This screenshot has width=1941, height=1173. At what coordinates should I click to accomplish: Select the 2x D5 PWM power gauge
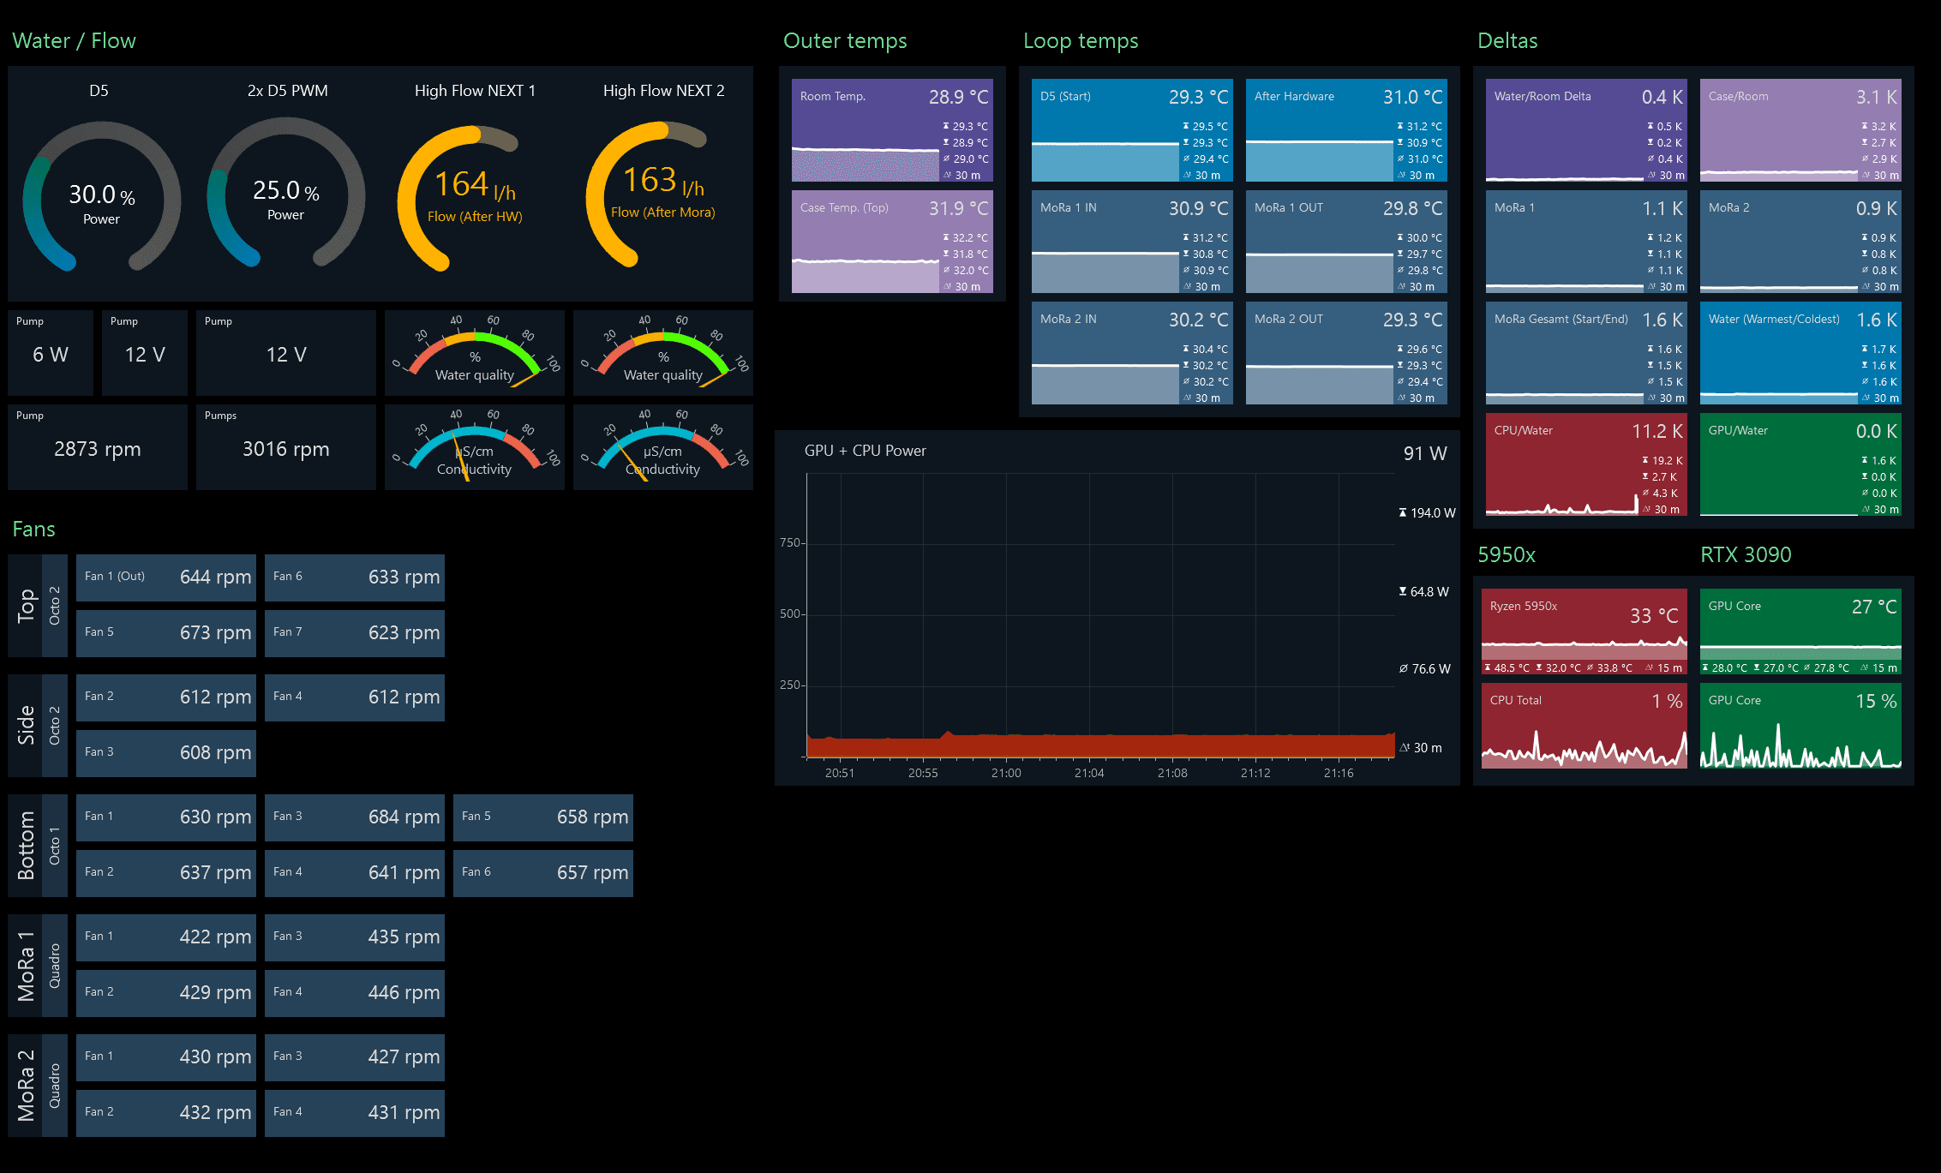click(286, 193)
